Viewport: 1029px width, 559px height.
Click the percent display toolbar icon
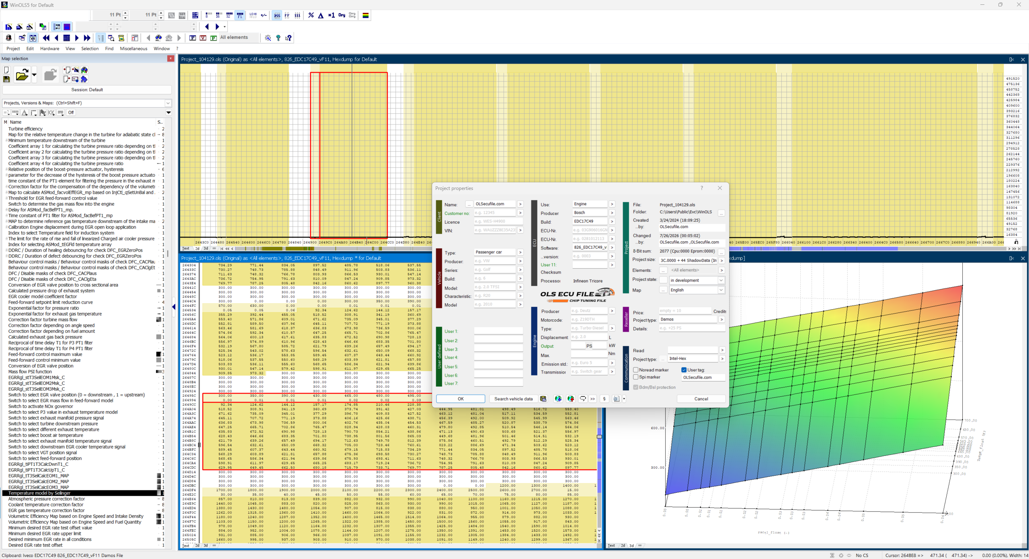coord(311,15)
